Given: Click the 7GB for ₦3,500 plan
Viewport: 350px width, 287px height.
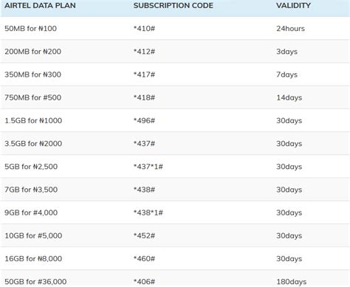Looking at the screenshot, I should [31, 190].
